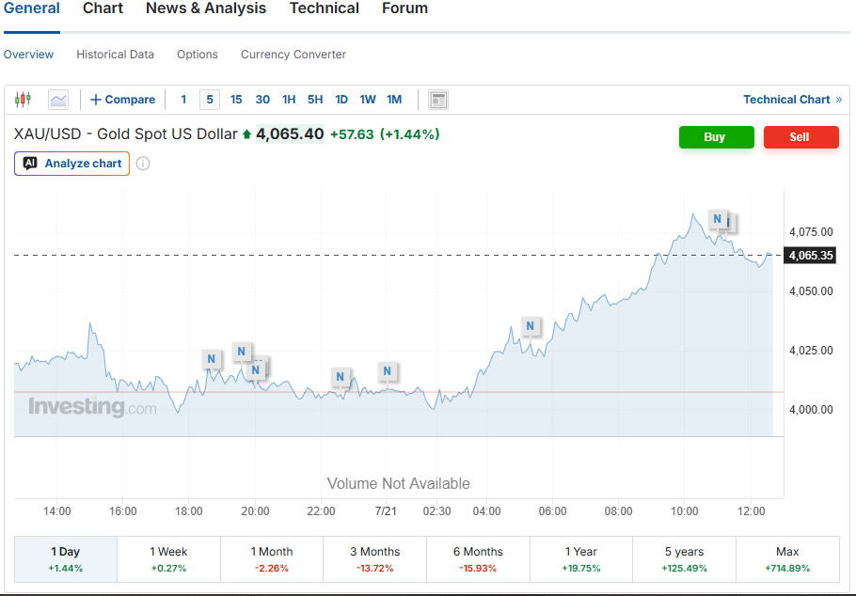Switch to candlestick chart icon

23,100
